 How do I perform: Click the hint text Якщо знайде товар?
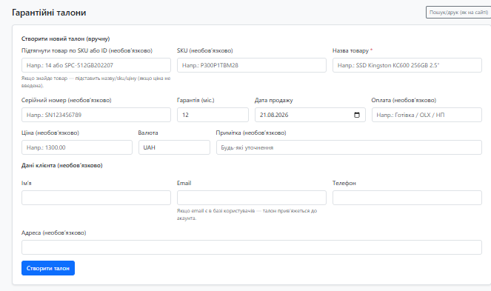pos(96,81)
